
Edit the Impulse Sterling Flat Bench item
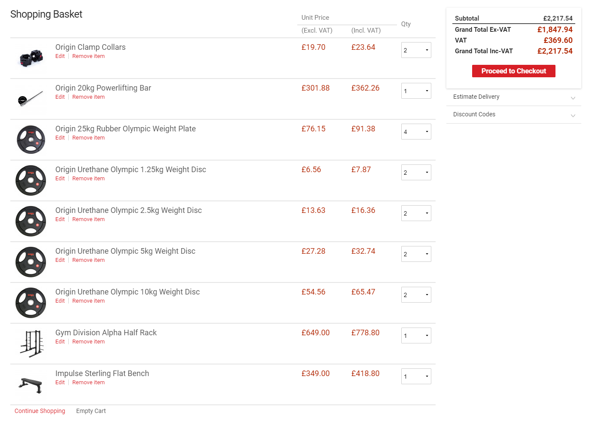pyautogui.click(x=60, y=383)
